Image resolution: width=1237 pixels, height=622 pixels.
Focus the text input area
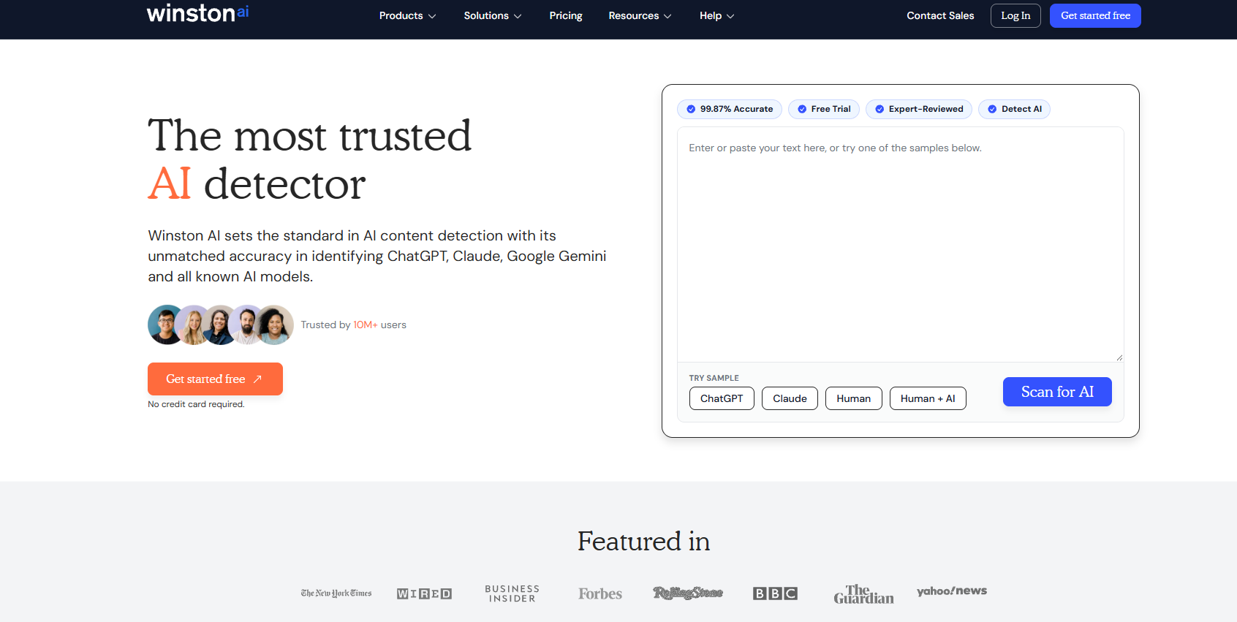901,244
